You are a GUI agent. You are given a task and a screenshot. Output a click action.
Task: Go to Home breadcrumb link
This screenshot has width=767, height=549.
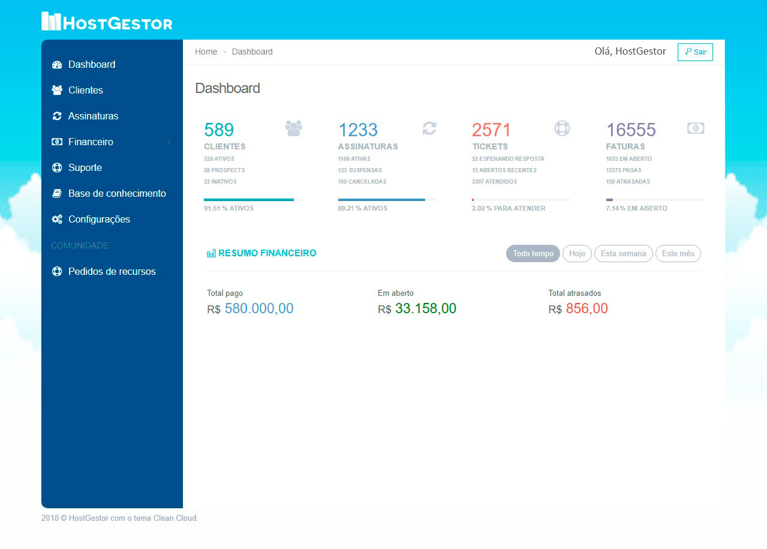(206, 52)
